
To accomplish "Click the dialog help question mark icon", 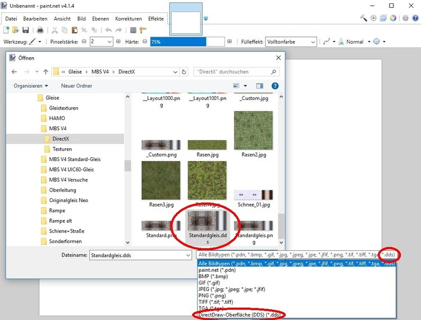I will click(x=275, y=86).
